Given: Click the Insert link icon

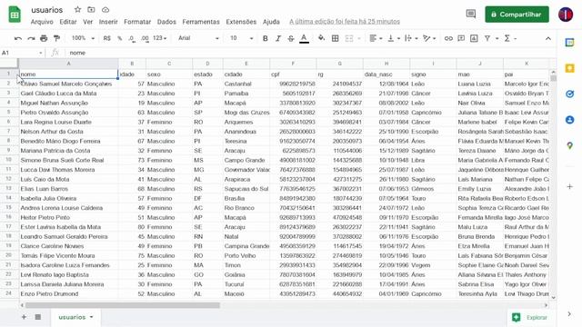Looking at the screenshot, I should (x=448, y=38).
